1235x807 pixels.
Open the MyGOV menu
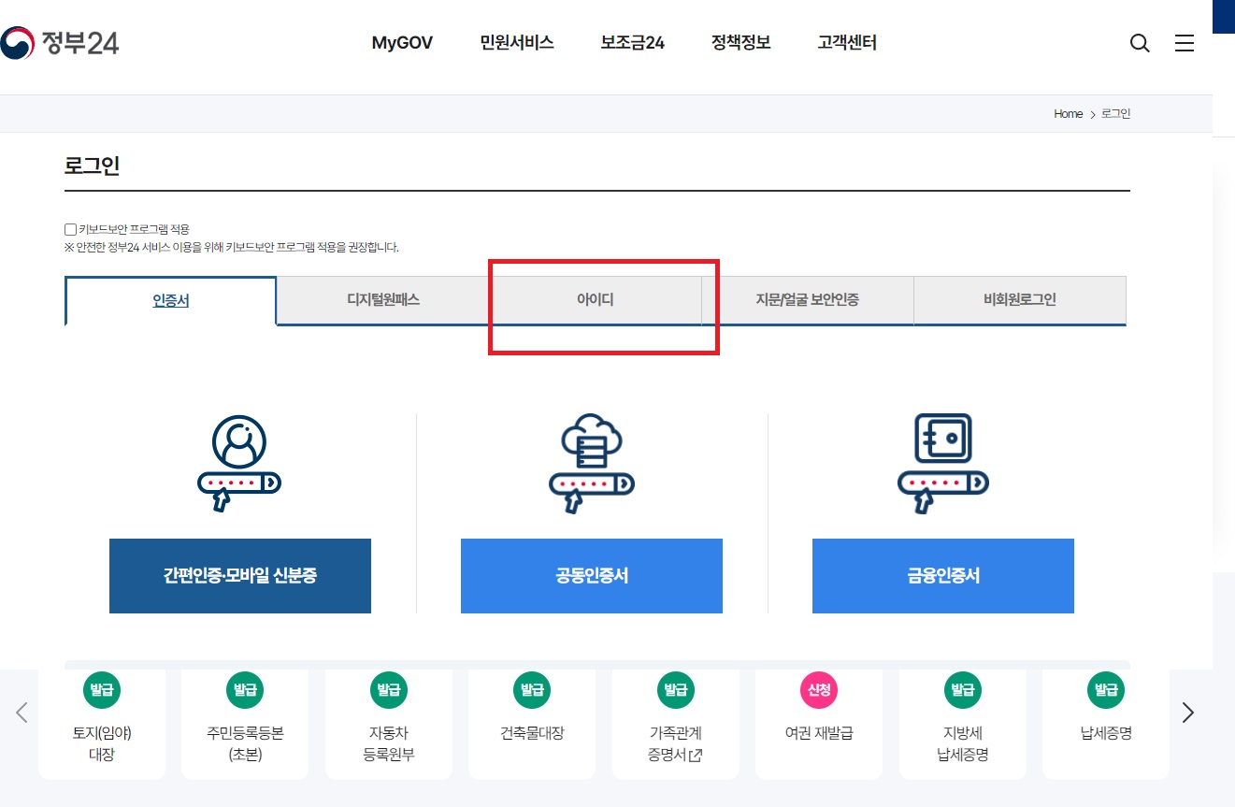pos(402,43)
